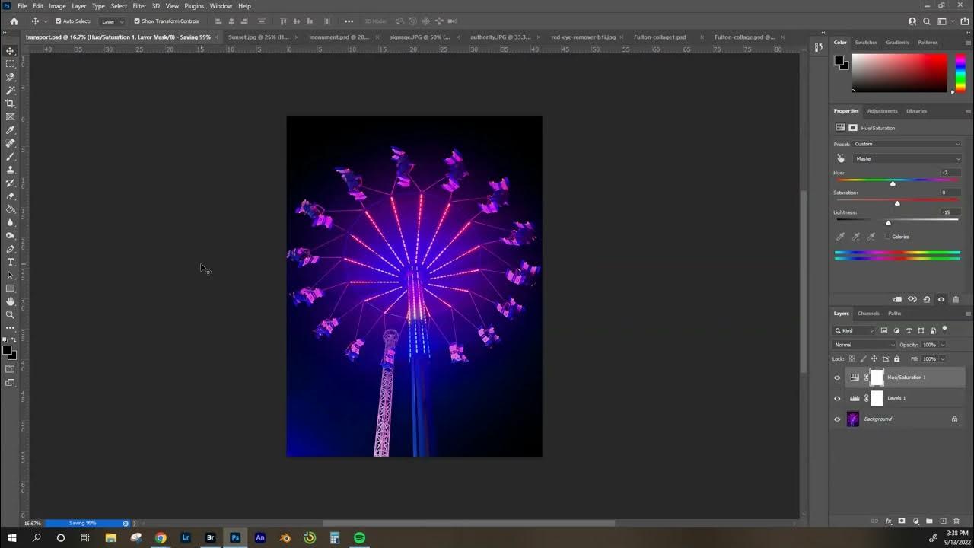The image size is (974, 548).
Task: Switch to the Fulton-collage1.psd document tab
Action: point(660,37)
